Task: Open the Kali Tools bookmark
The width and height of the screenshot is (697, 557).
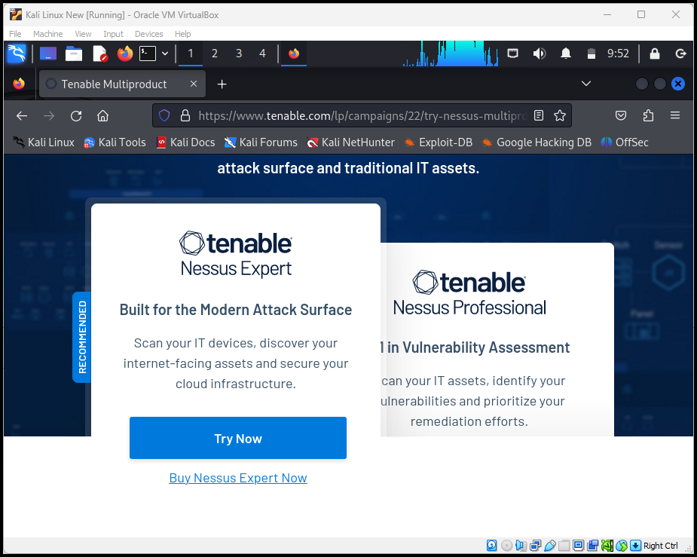Action: 115,142
